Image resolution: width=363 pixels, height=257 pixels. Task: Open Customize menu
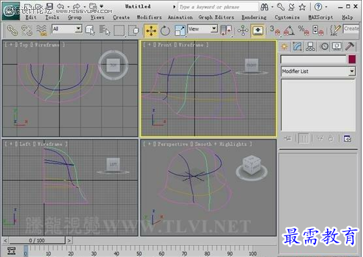pyautogui.click(x=287, y=18)
